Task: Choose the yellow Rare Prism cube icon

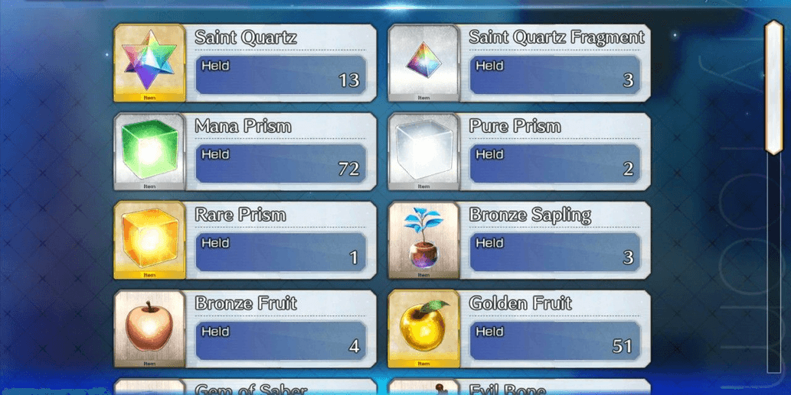Action: (149, 241)
